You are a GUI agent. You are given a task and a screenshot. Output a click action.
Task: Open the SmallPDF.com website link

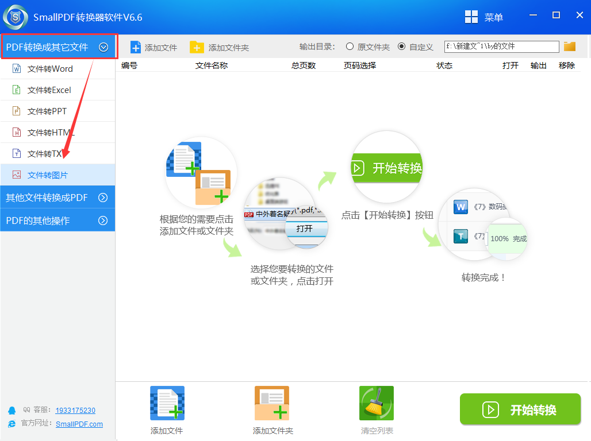coord(79,424)
